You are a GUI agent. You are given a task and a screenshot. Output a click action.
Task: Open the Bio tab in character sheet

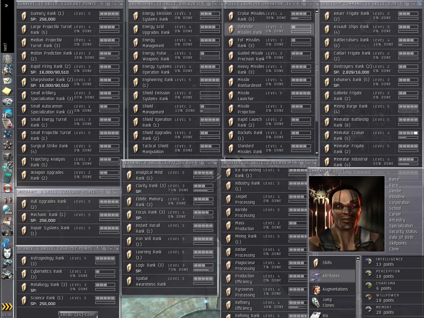click(x=332, y=315)
